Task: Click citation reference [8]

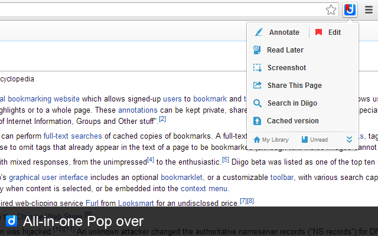Action: (250, 201)
